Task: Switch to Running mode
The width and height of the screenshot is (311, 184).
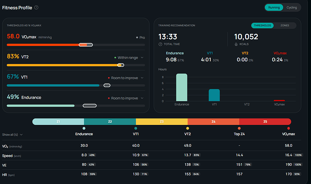Action: 274,8
